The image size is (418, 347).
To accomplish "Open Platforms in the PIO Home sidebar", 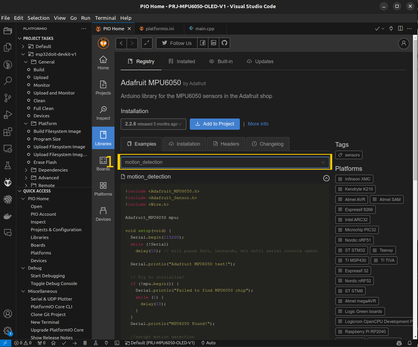I will coord(103,189).
